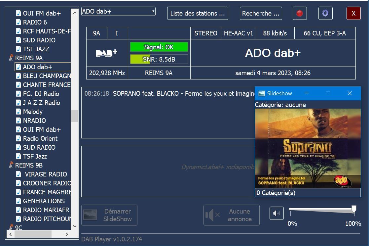
Task: Click the 66 CU, EEP 3-A cell
Action: point(325,33)
